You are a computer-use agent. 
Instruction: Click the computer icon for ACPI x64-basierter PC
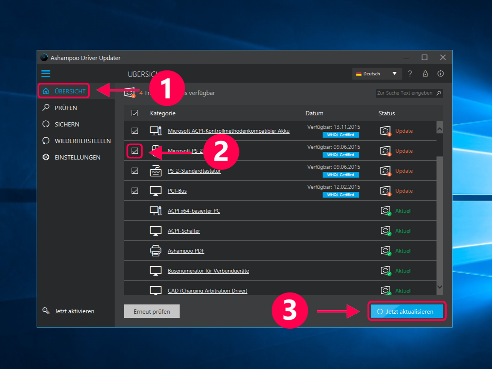[156, 211]
